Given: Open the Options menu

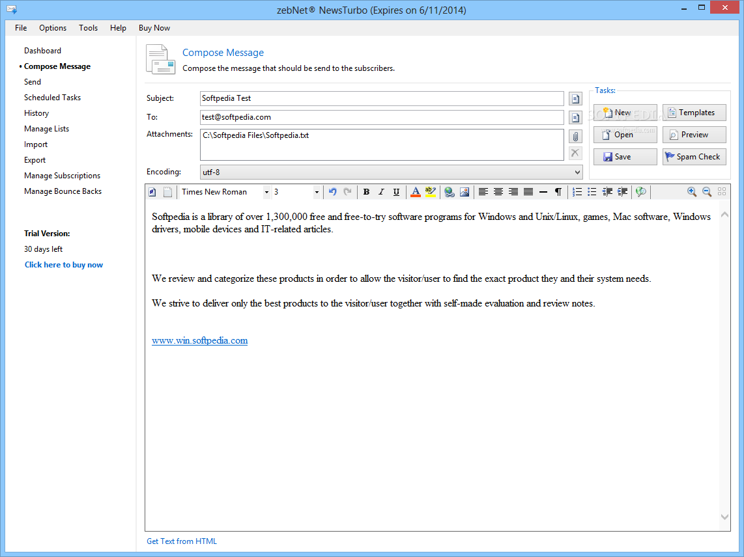Looking at the screenshot, I should (53, 28).
